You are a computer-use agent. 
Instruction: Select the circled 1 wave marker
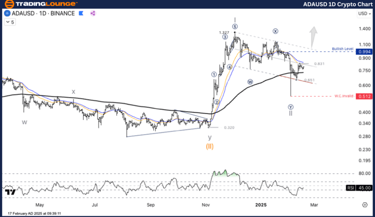(x=214, y=74)
